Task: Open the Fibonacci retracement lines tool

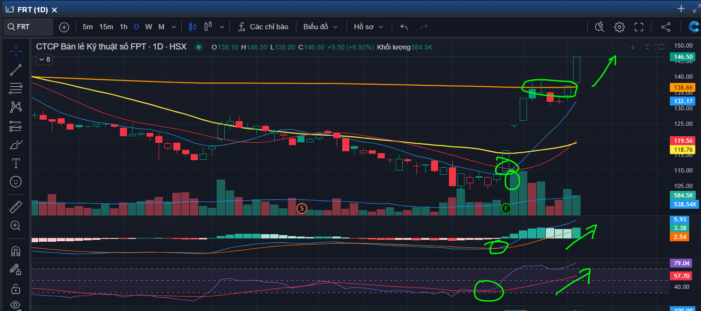Action: pyautogui.click(x=16, y=88)
